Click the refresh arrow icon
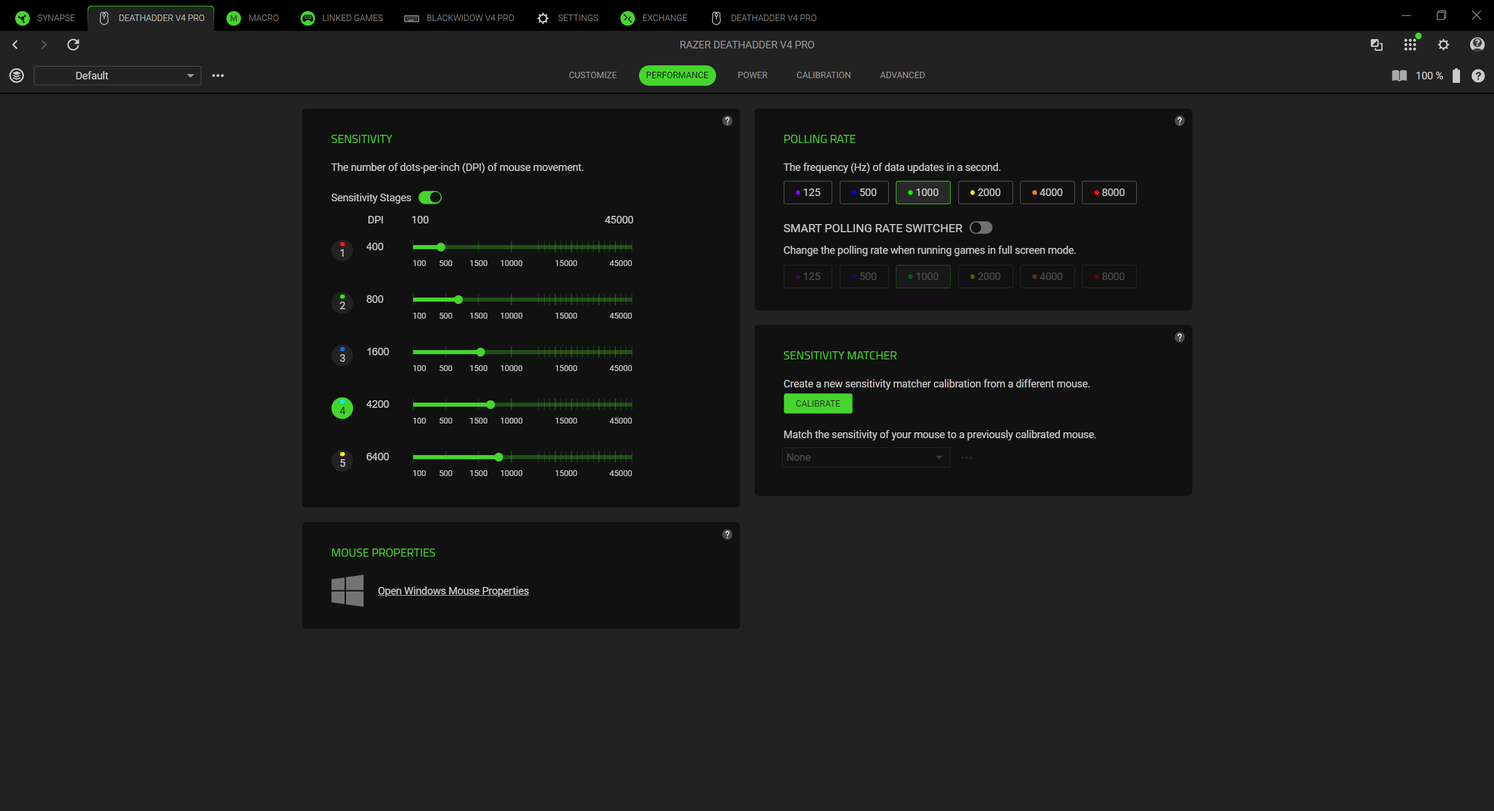The height and width of the screenshot is (811, 1494). [x=73, y=44]
